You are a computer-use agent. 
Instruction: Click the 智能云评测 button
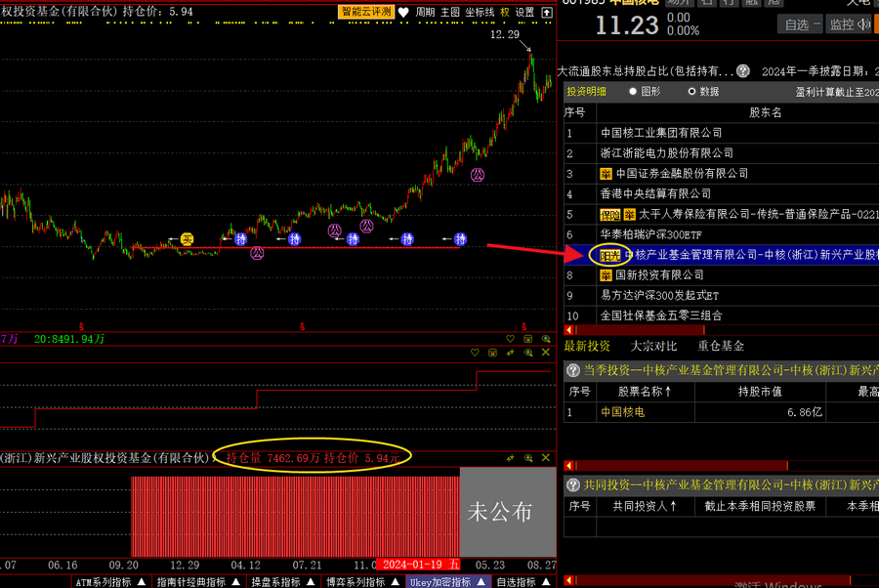(x=366, y=12)
